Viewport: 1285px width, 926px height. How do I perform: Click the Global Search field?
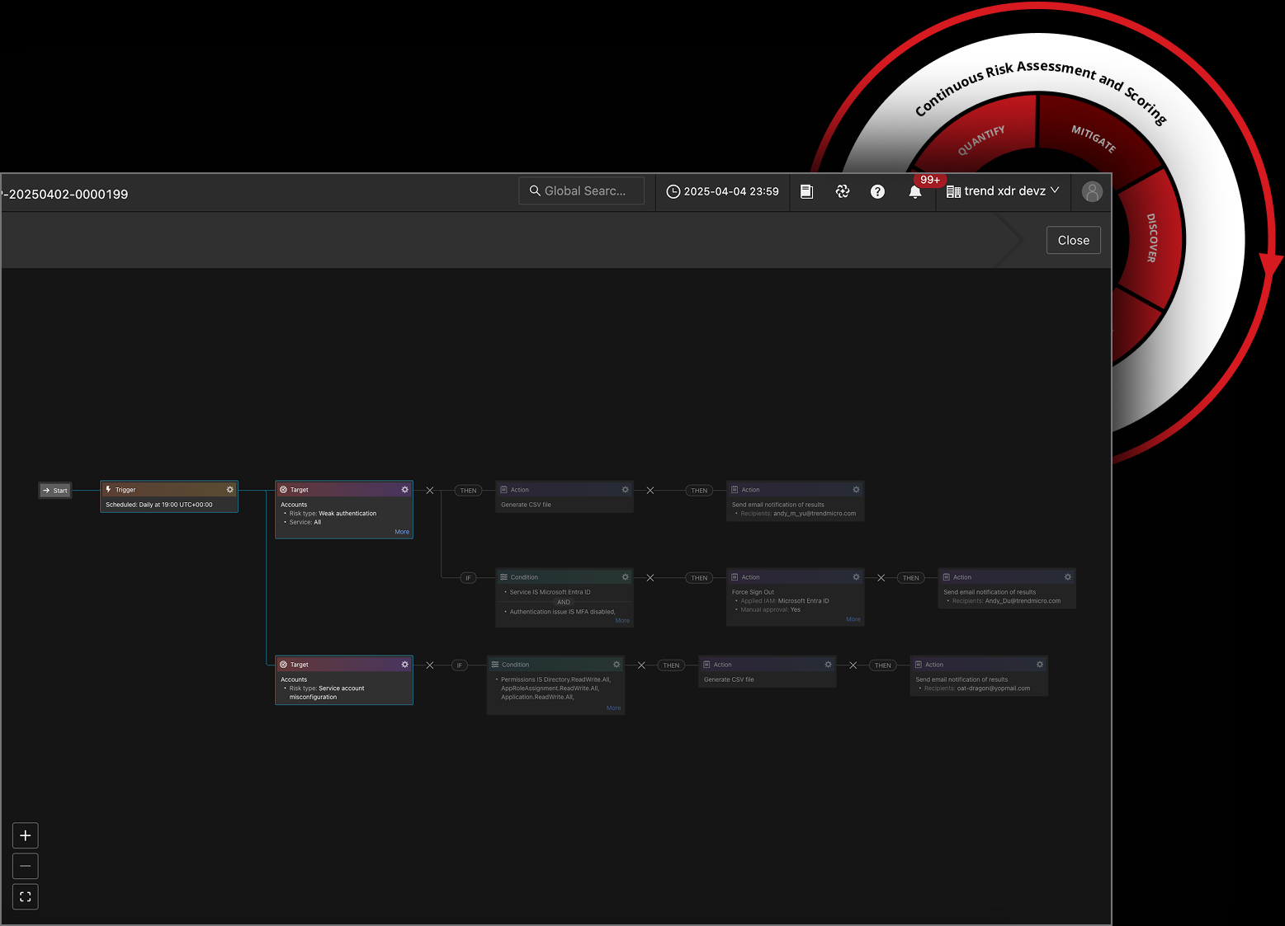[x=582, y=191]
